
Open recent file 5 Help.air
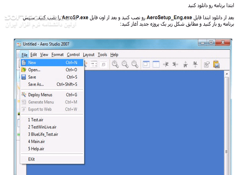52,149
